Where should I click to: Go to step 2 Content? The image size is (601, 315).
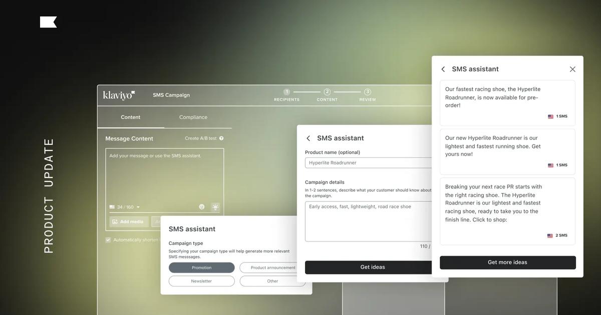click(x=327, y=95)
